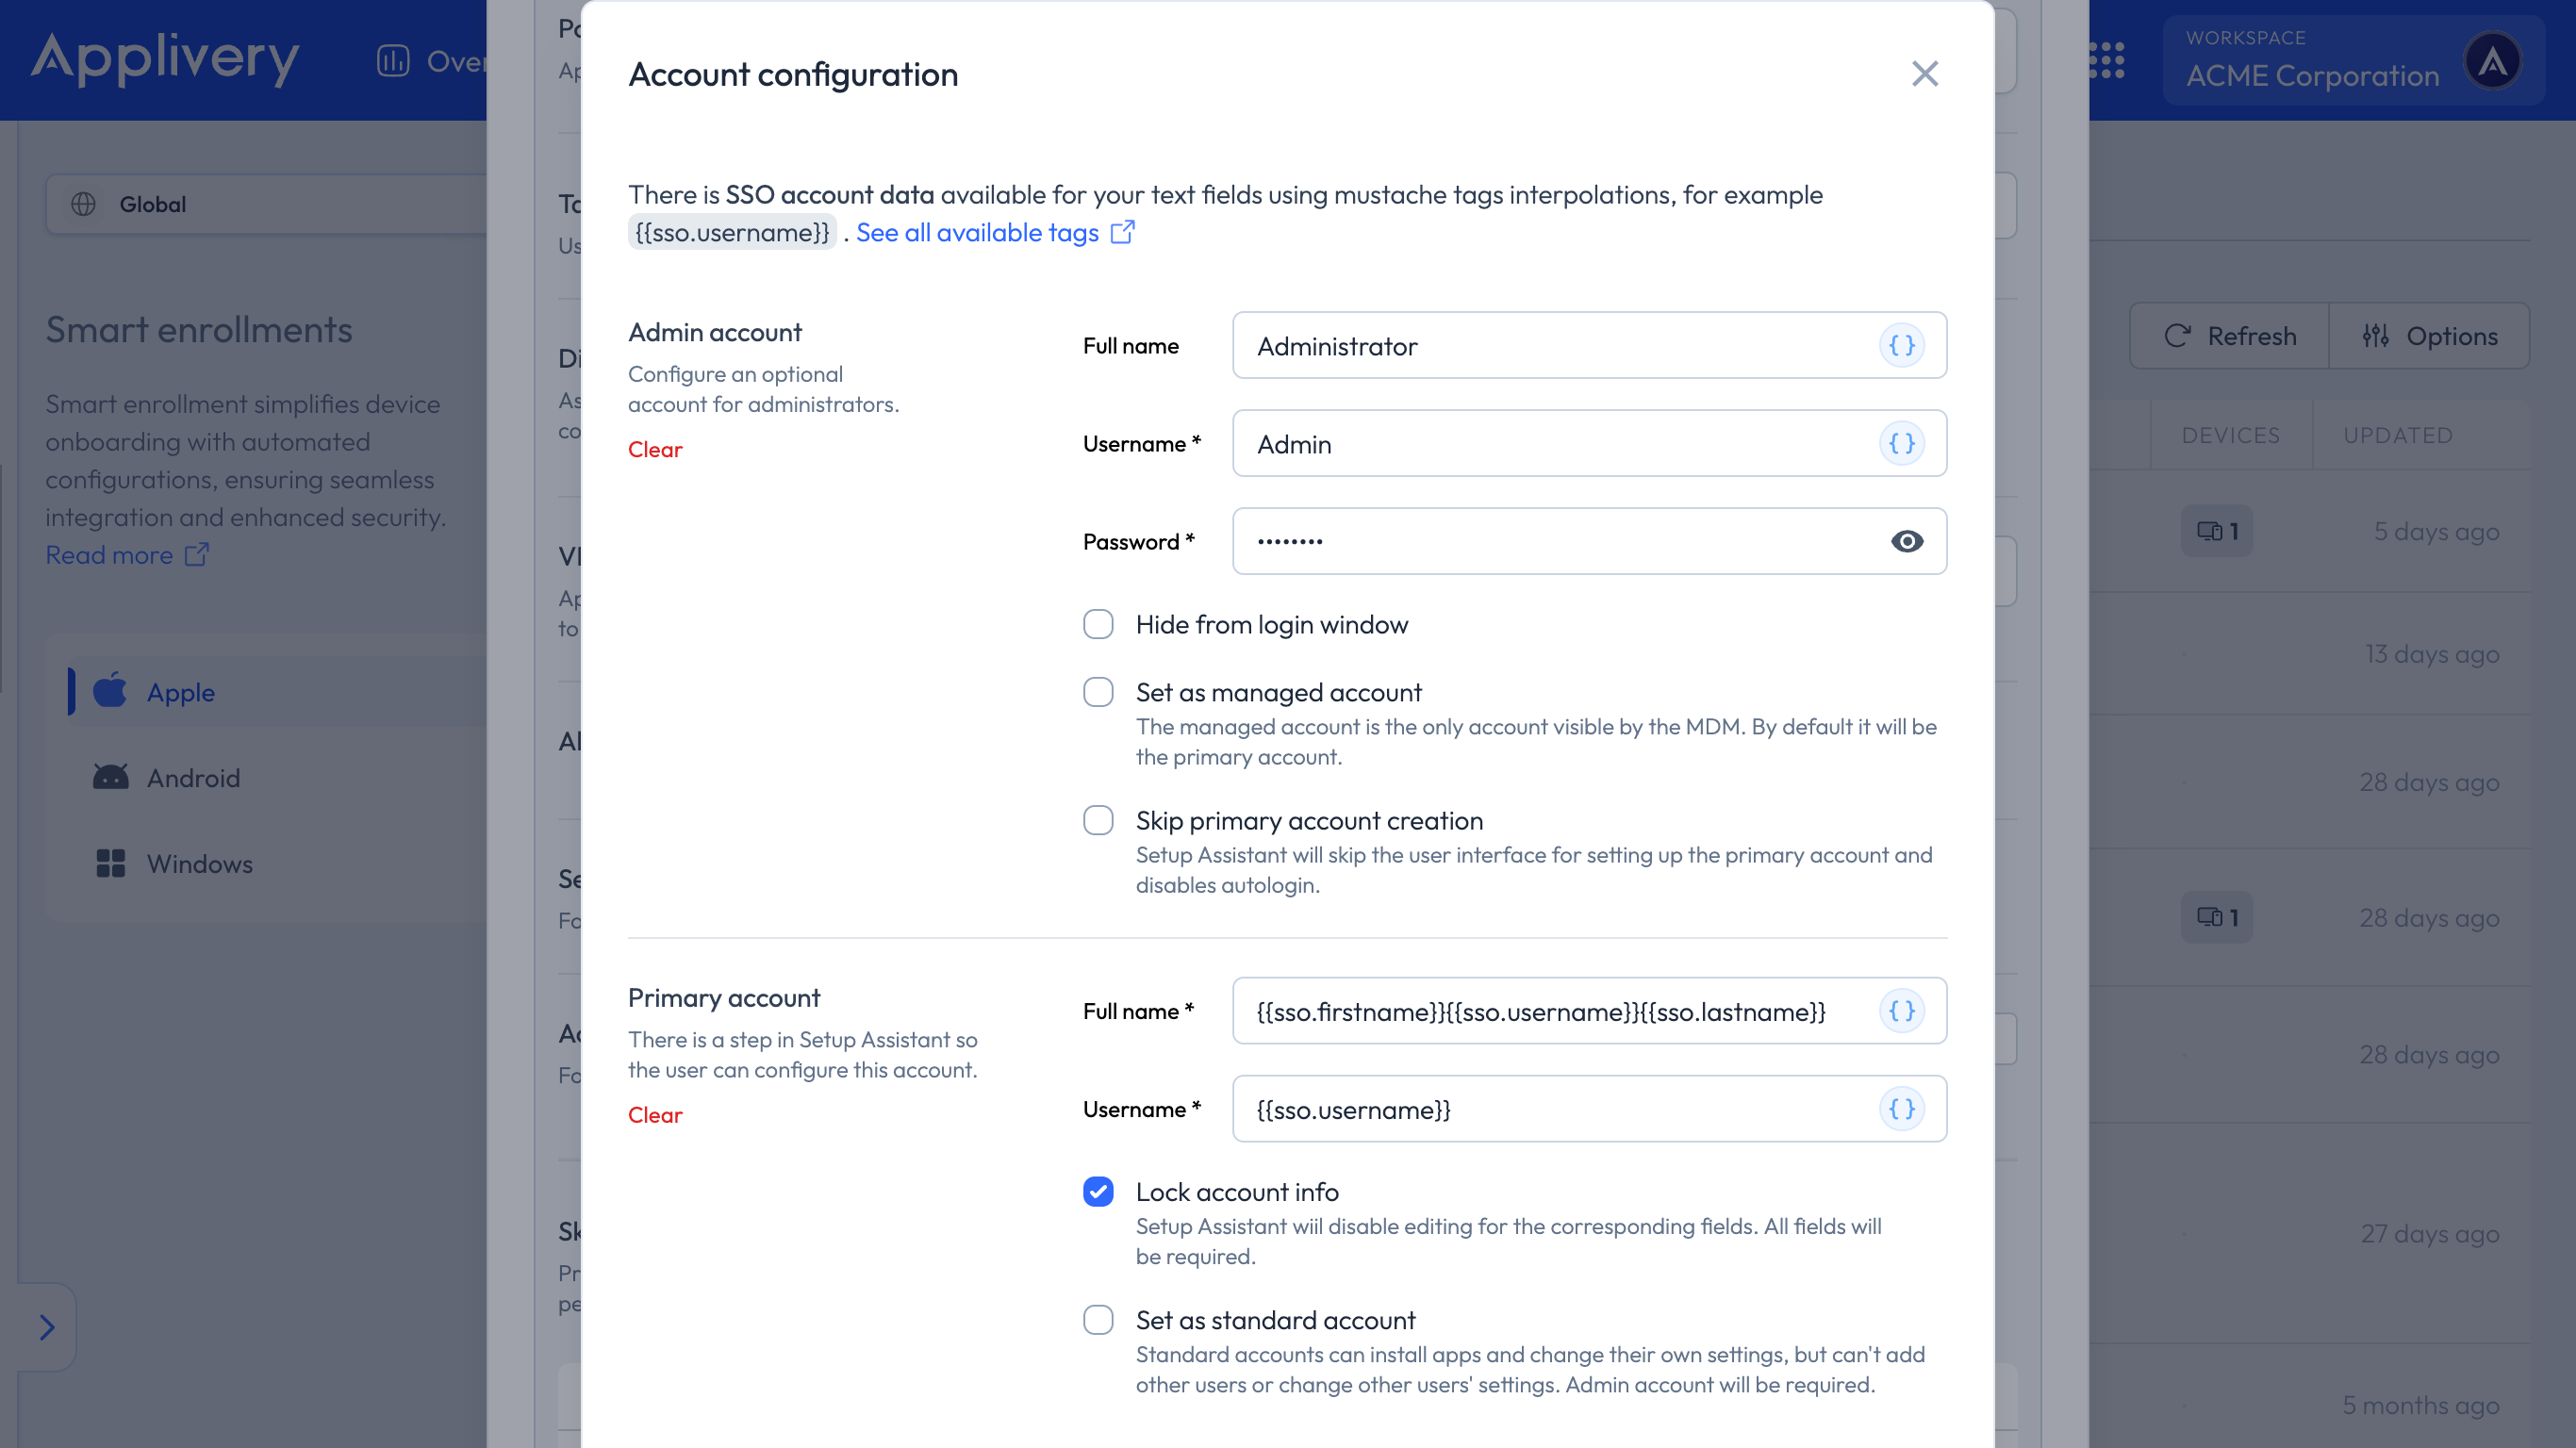
Task: Switch to the Android platform
Action: coord(193,777)
